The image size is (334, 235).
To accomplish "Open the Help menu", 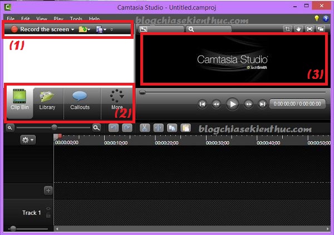I will coord(94,19).
